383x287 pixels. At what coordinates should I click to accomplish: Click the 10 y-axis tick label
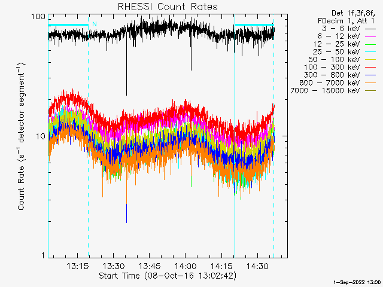(41, 136)
